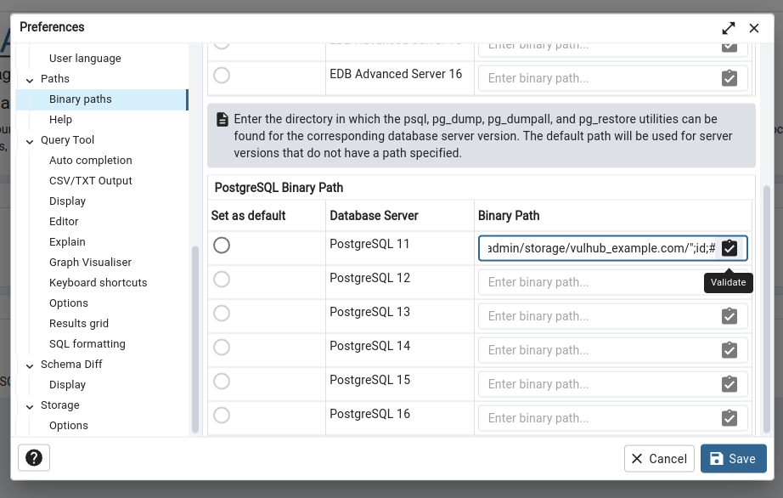This screenshot has height=498, width=783.
Task: Click the Set as default column header
Action: coord(248,216)
